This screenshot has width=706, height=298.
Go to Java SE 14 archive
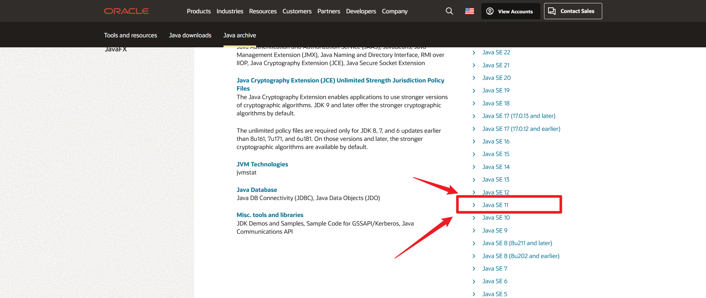pyautogui.click(x=496, y=167)
